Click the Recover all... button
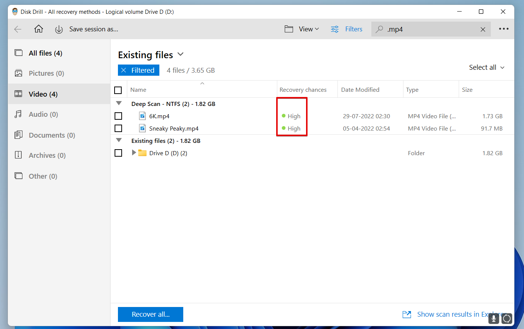 (x=150, y=314)
